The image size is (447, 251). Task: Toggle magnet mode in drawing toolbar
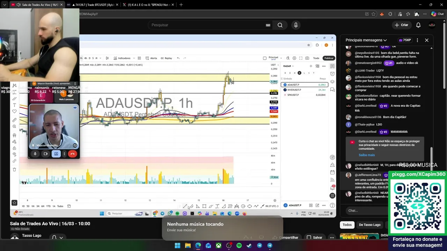click(x=14, y=135)
